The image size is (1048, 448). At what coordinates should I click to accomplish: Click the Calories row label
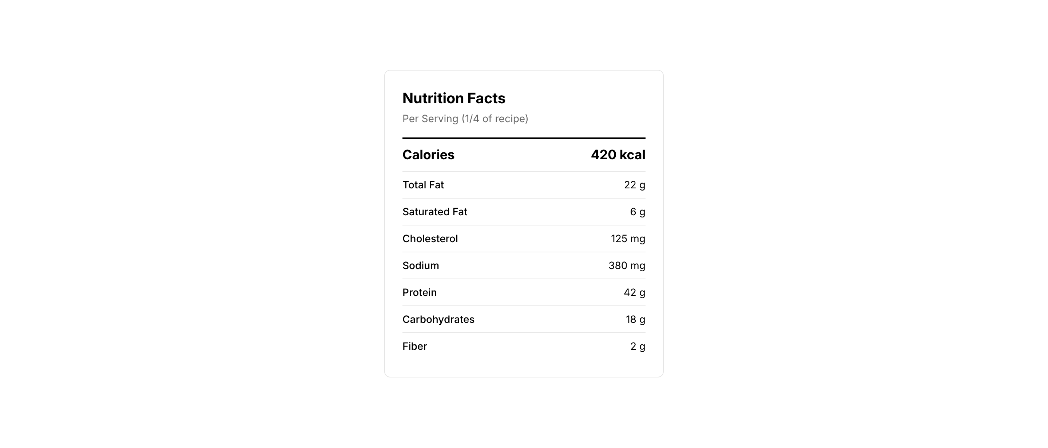click(428, 155)
